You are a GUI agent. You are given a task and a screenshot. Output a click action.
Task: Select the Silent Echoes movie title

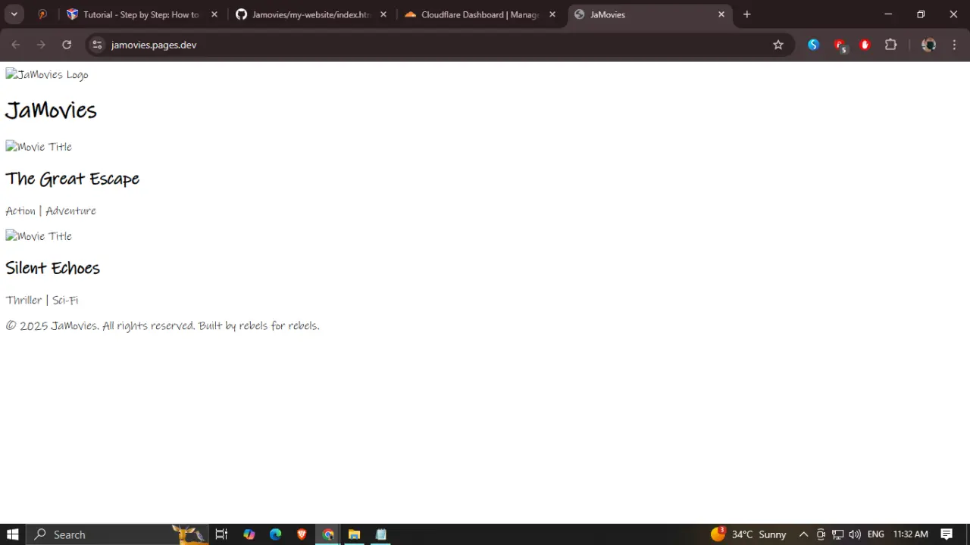click(52, 268)
